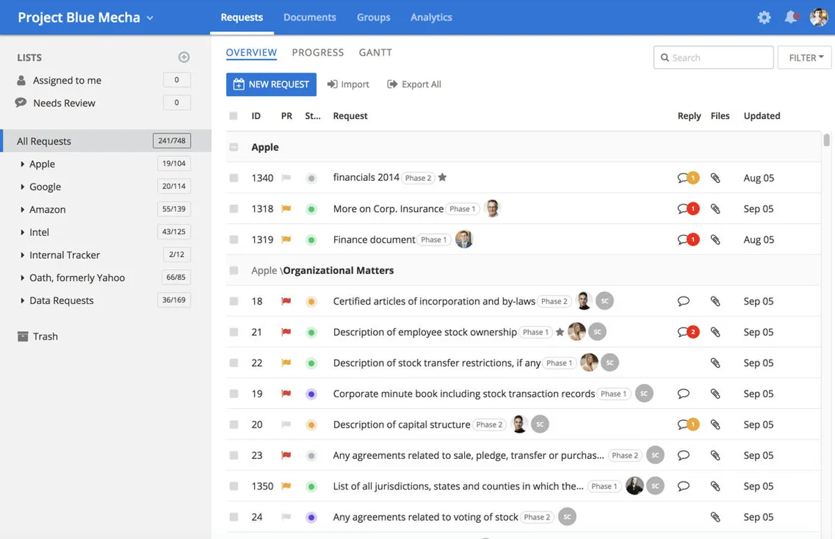Screen dimensions: 835x539
Task: Check the box for request 1319
Action: click(234, 239)
